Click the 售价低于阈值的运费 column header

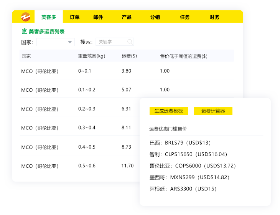[x=184, y=56]
